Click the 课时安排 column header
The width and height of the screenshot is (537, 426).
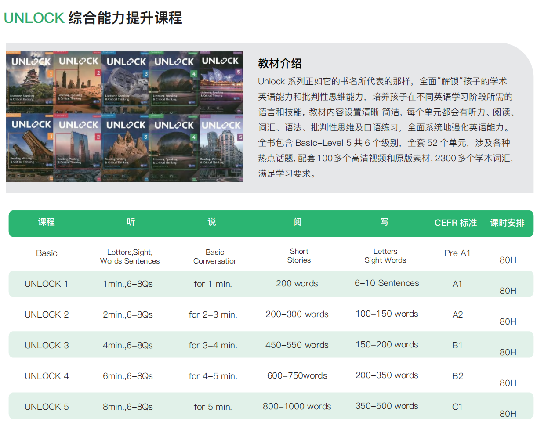[x=508, y=223]
